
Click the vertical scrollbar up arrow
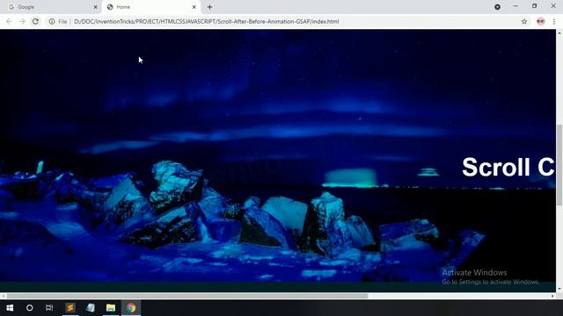559,33
